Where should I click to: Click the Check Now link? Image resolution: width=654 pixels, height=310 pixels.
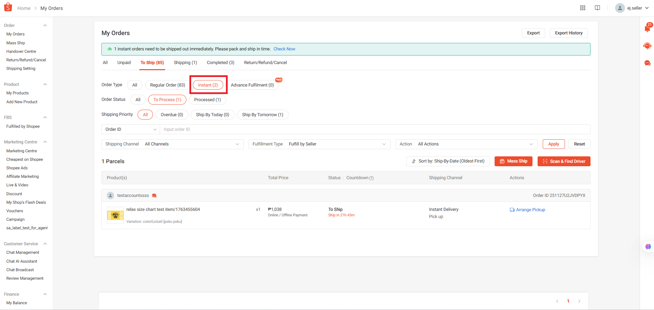[x=284, y=49]
